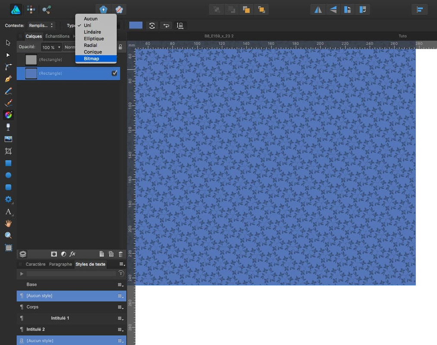The image size is (437, 345).
Task: Select the Rectangle shape tool
Action: (x=8, y=163)
